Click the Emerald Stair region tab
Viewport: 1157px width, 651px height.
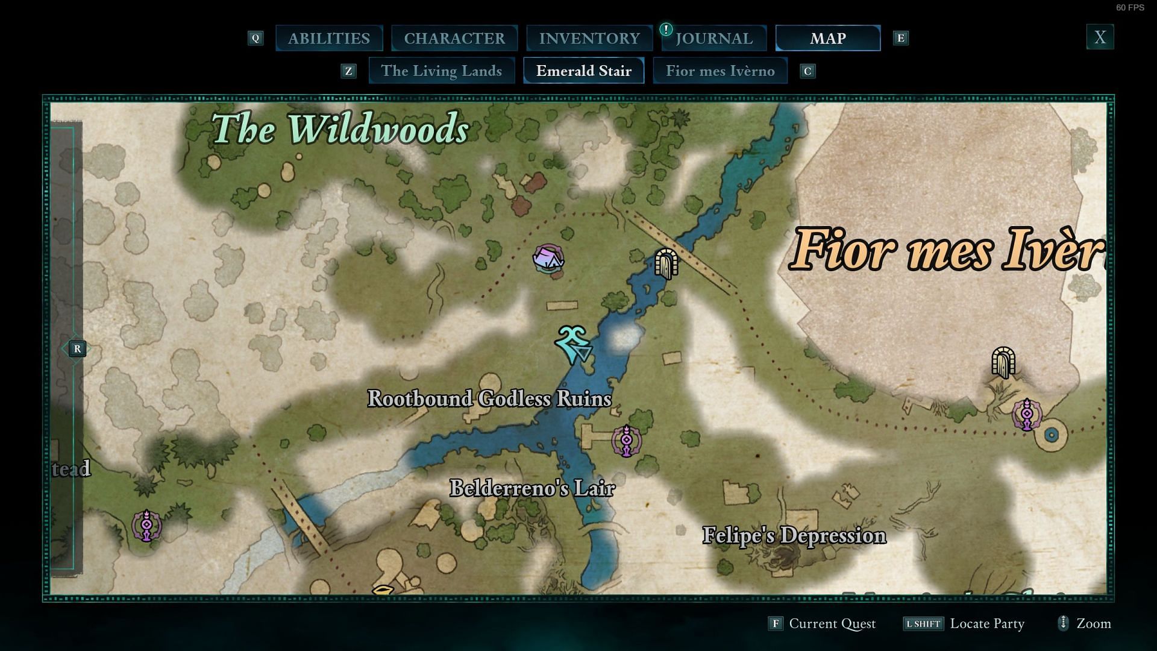[583, 71]
